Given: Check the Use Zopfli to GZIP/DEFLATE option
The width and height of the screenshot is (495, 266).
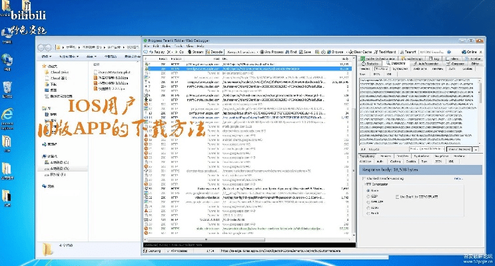Looking at the screenshot, I should 398,198.
